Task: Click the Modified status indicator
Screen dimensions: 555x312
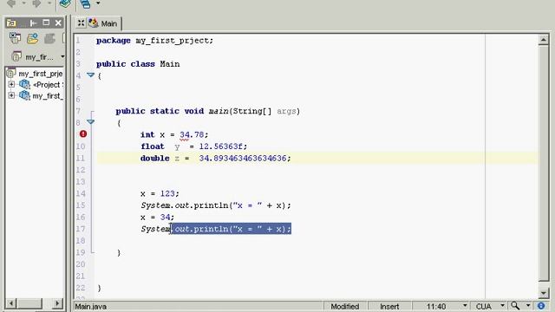Action: point(345,307)
